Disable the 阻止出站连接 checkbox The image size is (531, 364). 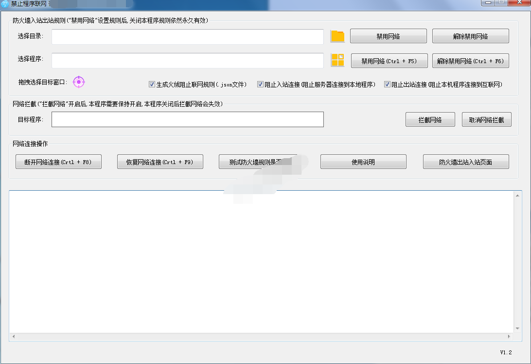tap(387, 84)
